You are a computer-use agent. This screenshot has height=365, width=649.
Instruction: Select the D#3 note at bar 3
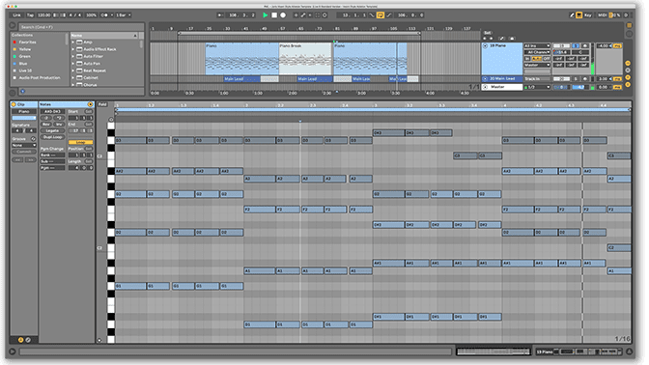pyautogui.click(x=388, y=133)
